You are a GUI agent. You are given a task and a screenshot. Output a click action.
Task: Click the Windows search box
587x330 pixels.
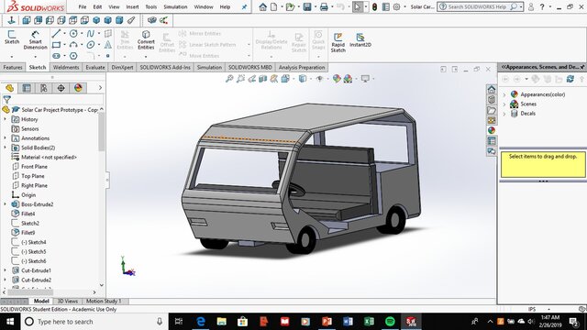tap(94, 322)
